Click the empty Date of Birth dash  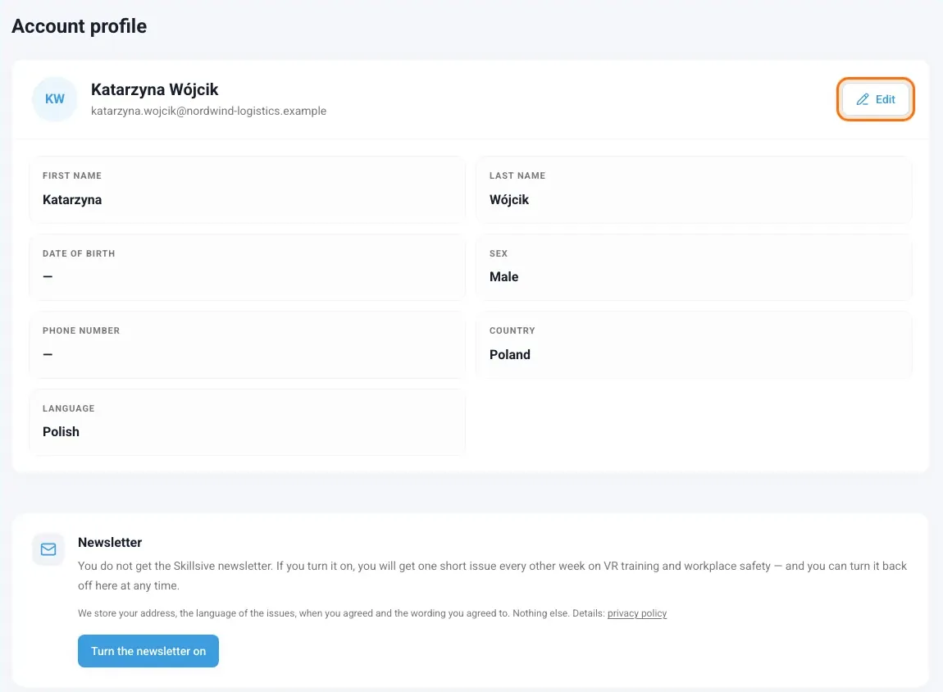(x=48, y=276)
